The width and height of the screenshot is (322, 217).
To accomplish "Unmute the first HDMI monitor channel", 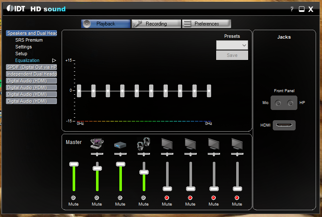I will (x=167, y=198).
